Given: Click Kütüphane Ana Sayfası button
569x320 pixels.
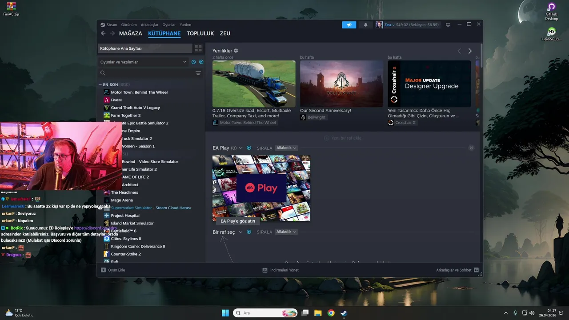Looking at the screenshot, I should pos(145,48).
